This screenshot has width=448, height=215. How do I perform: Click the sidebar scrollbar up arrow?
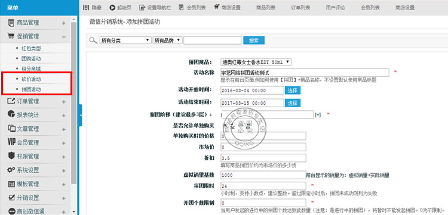(74, 20)
